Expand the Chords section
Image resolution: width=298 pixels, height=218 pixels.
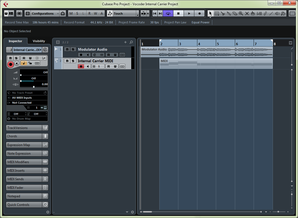27,136
